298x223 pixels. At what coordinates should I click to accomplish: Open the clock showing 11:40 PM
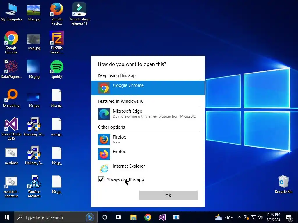coord(273,217)
